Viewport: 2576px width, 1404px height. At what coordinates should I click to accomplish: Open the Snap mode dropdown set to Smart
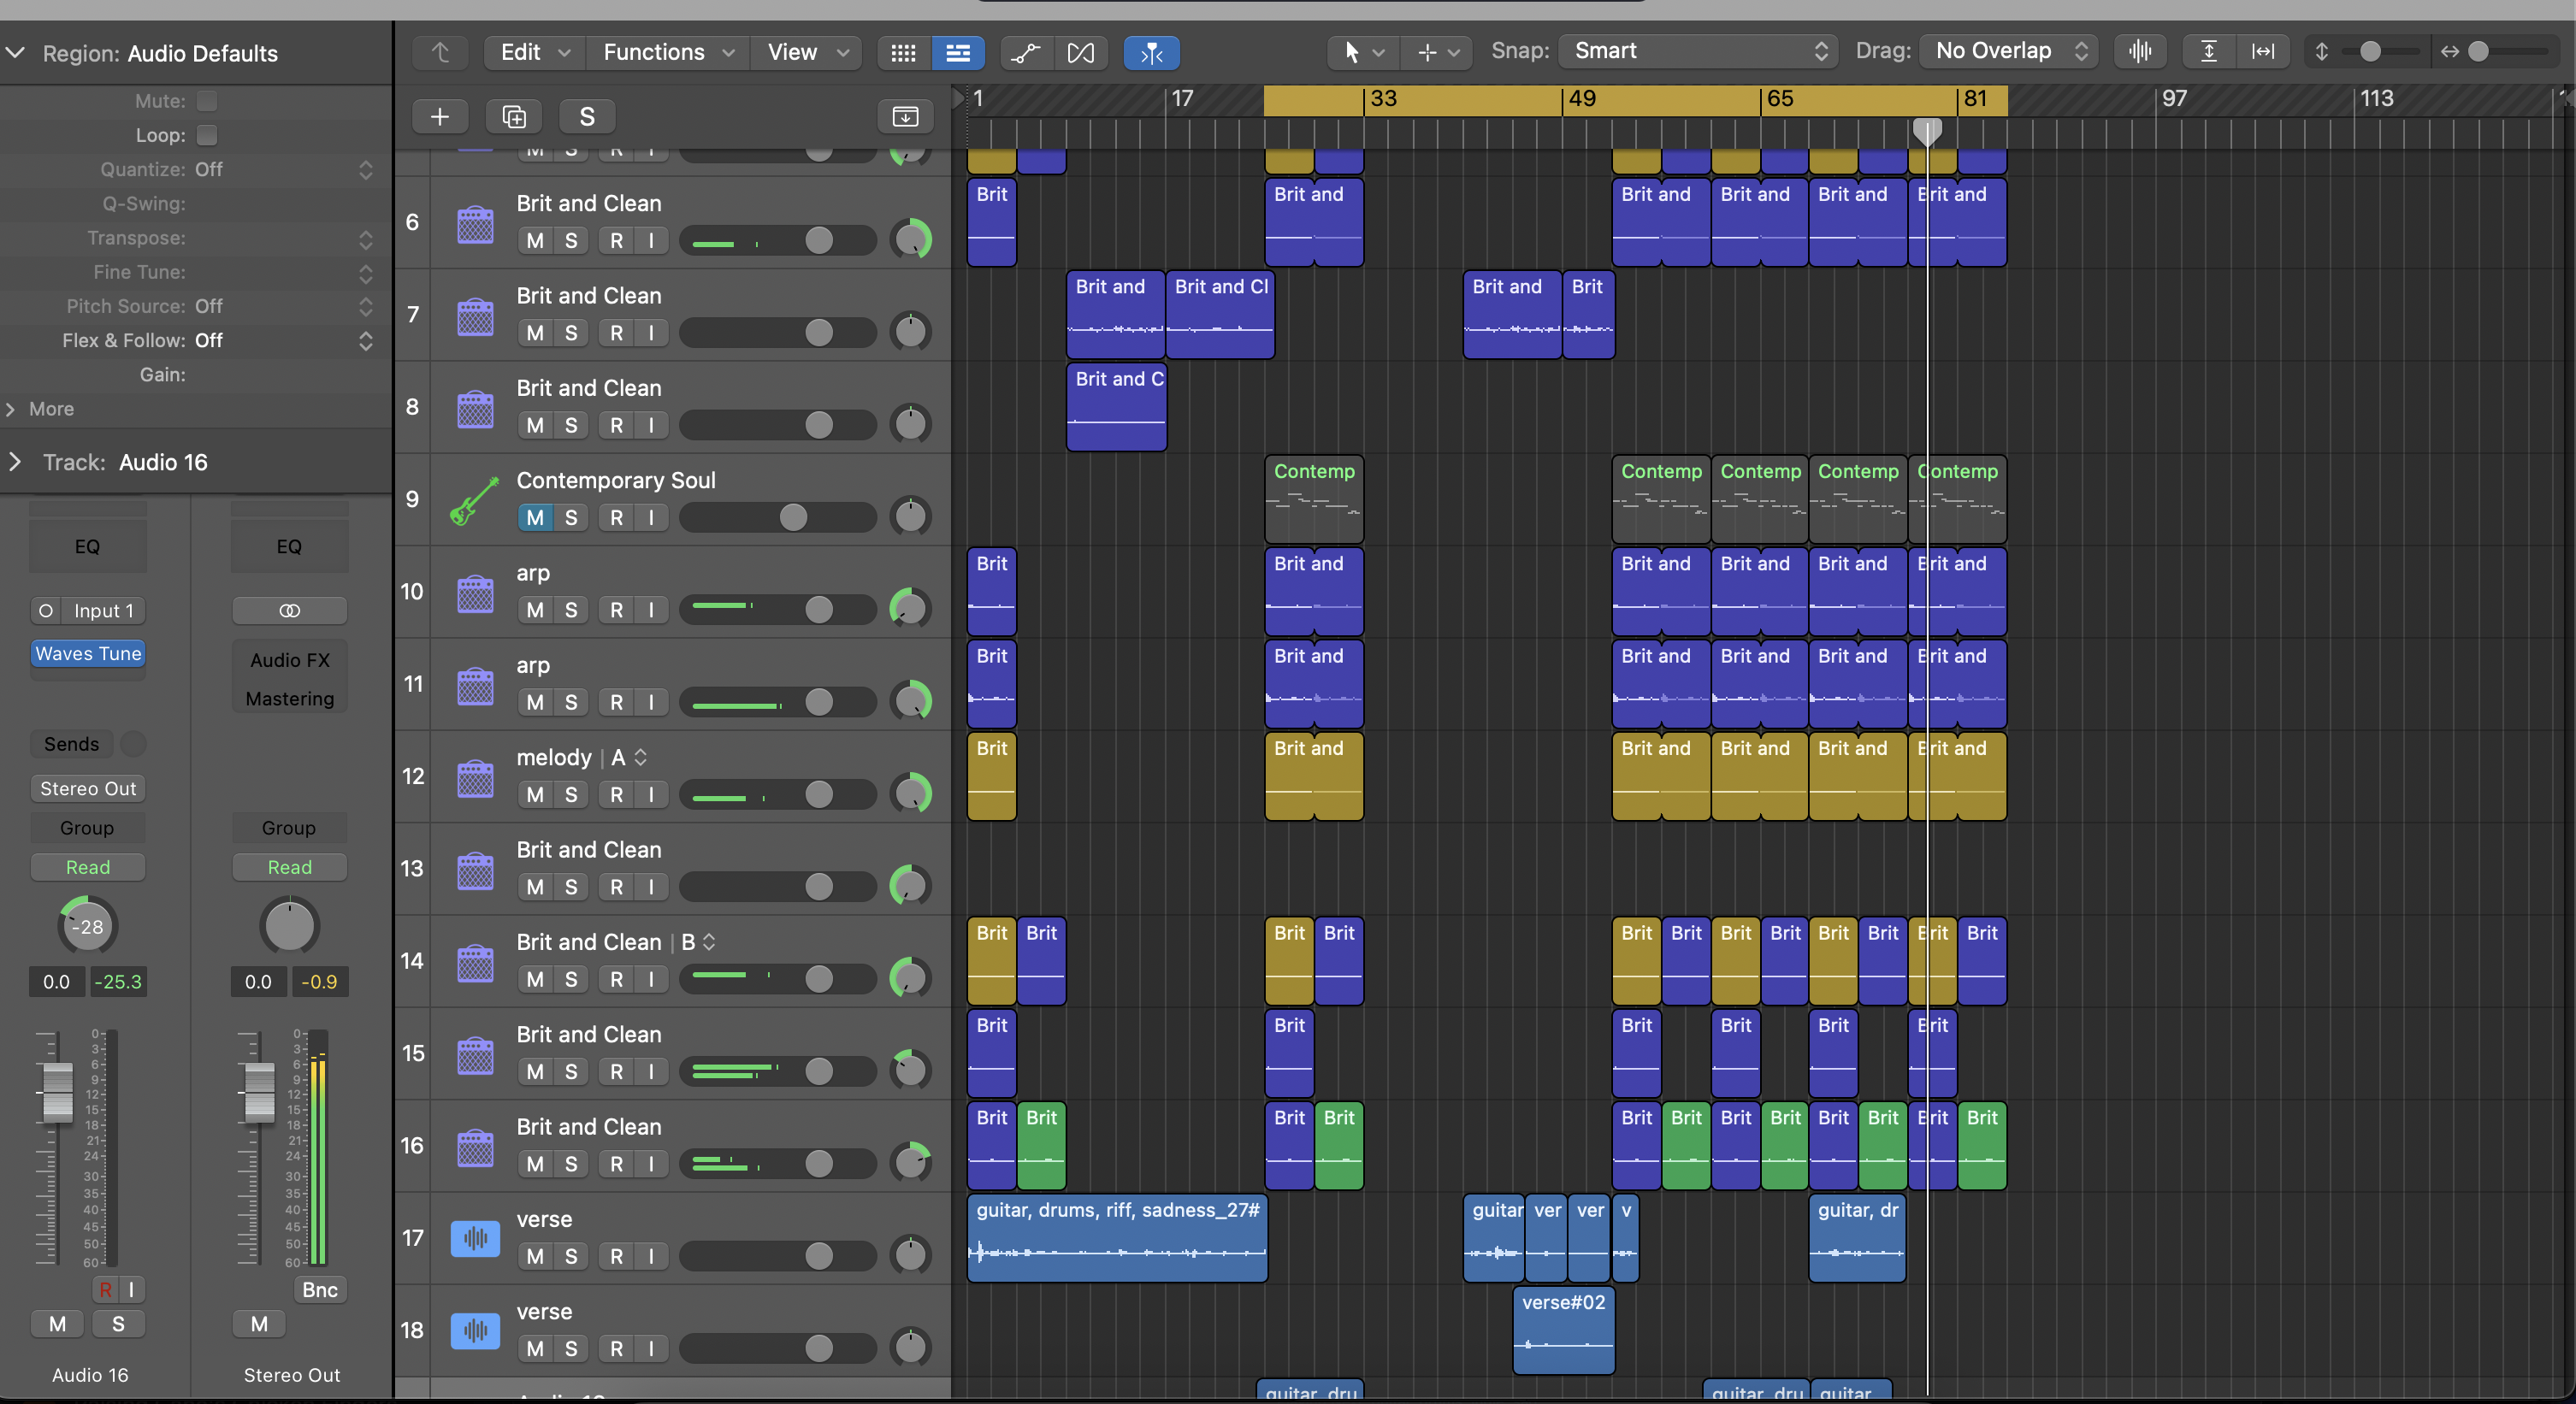1695,51
